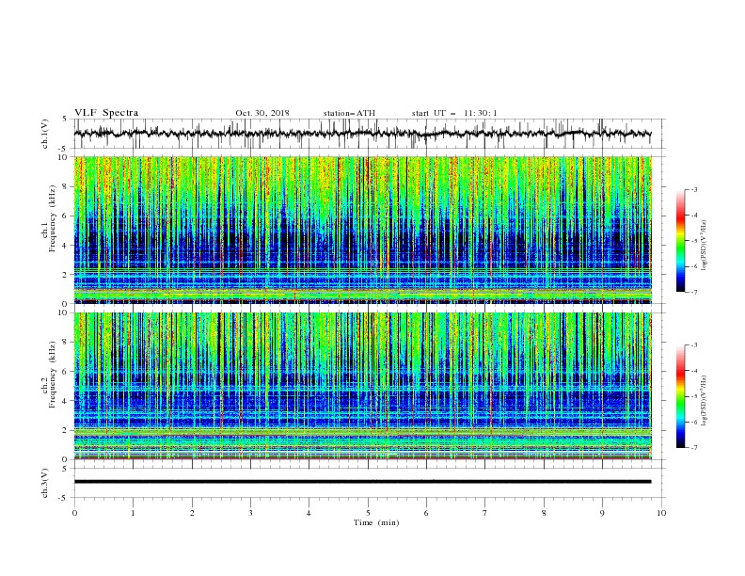Click the time axis tick label "3"
Screen dimensions: 745x576
(x=250, y=513)
